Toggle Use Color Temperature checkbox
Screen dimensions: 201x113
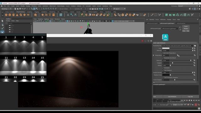coord(162,53)
